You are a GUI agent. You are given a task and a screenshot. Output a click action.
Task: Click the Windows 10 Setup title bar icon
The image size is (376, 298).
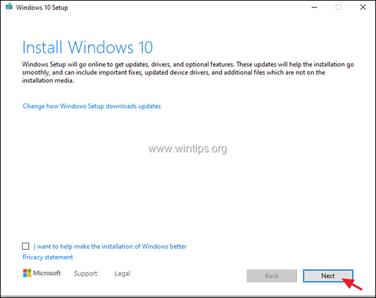9,7
